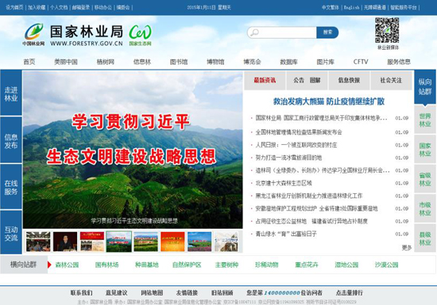Select the last slide thumbnail in the strip
Image resolution: width=437 pixels, height=305 pixels.
point(226,242)
